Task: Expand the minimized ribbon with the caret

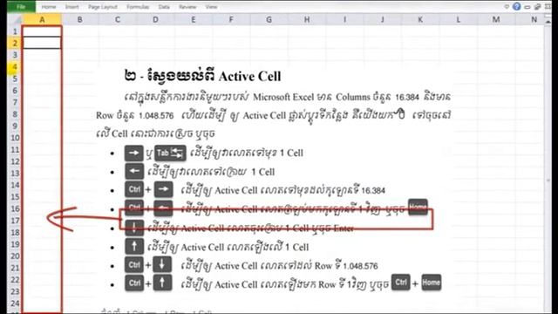Action: click(507, 6)
